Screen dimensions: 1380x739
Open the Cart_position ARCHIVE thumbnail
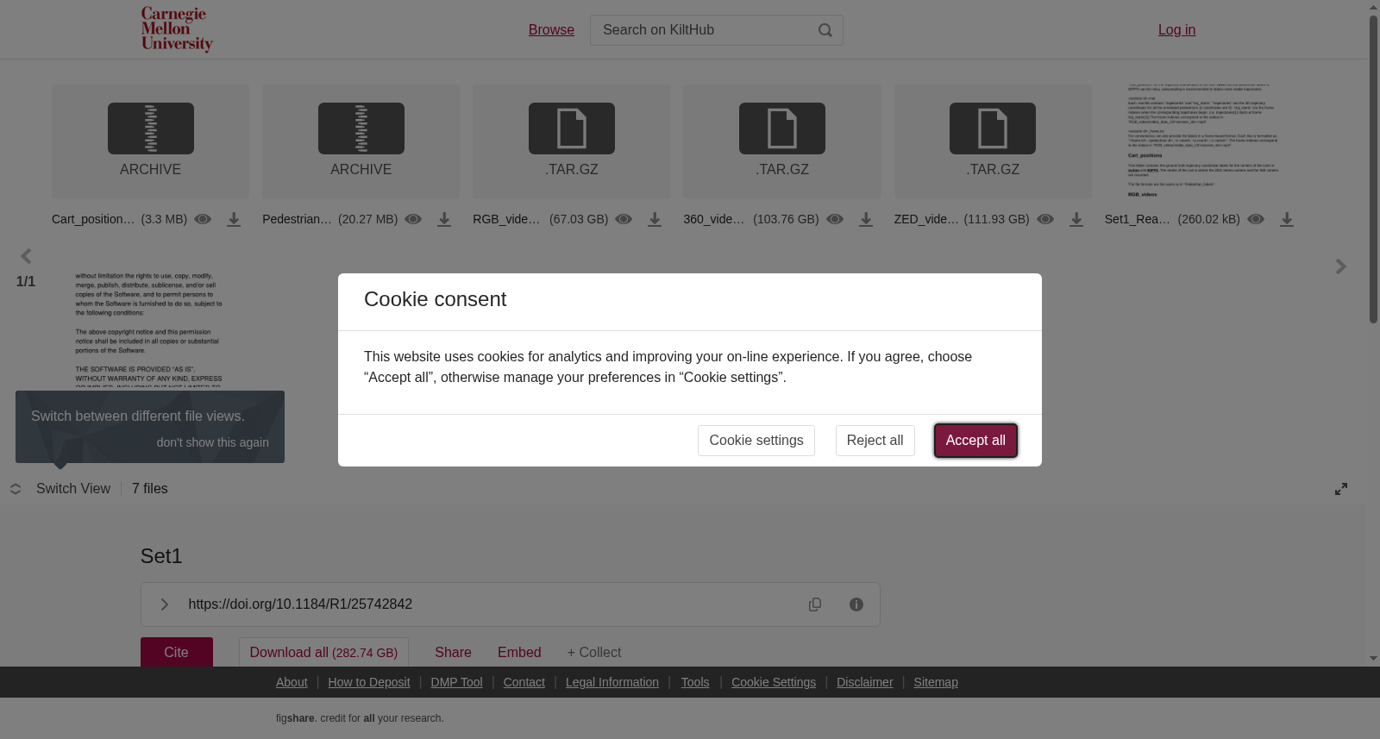[150, 141]
